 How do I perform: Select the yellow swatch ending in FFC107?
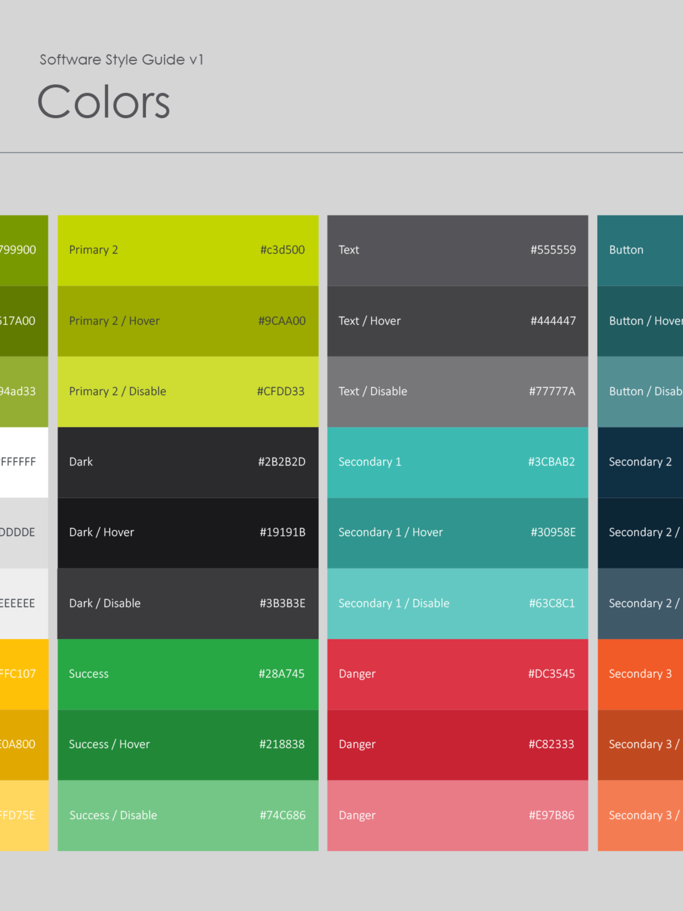[x=24, y=674]
